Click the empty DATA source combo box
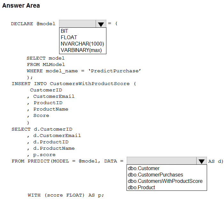Screen dimensions: 224x201 pyautogui.click(x=161, y=161)
